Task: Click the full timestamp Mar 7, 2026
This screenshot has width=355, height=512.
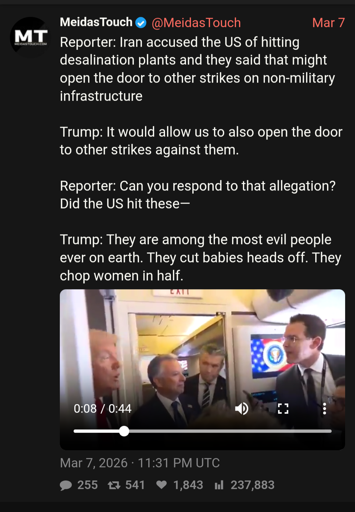Action: point(140,463)
